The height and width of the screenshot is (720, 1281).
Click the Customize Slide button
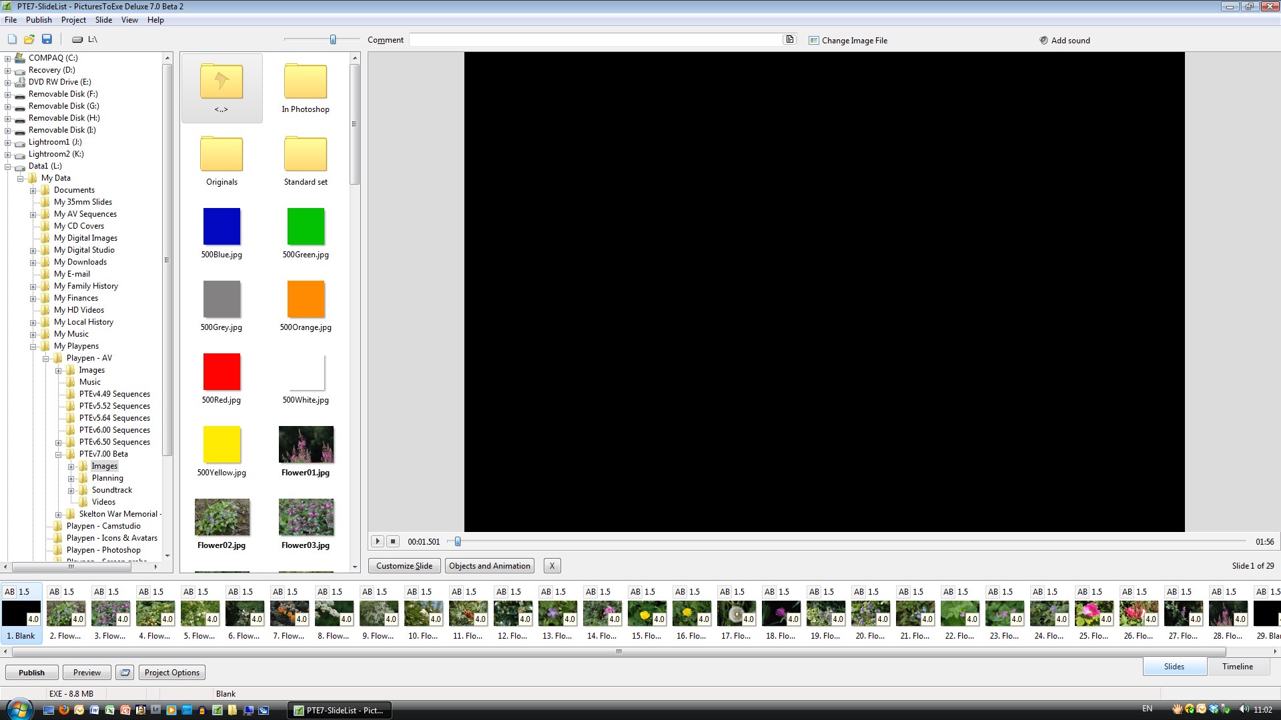(x=404, y=566)
